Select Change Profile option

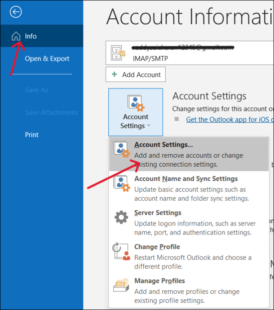[189, 256]
